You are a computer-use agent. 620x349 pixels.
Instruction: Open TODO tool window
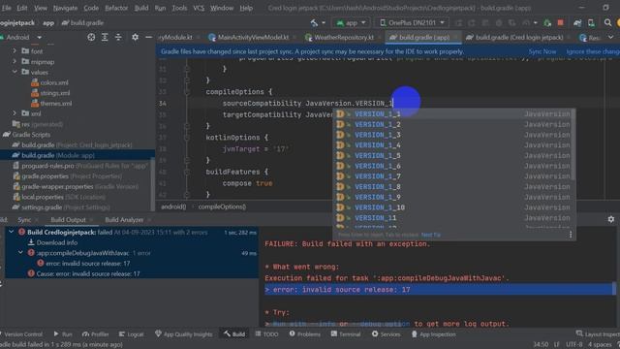267,334
